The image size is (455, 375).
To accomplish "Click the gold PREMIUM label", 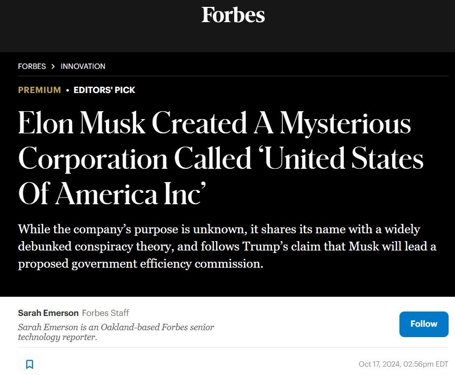I will [39, 90].
